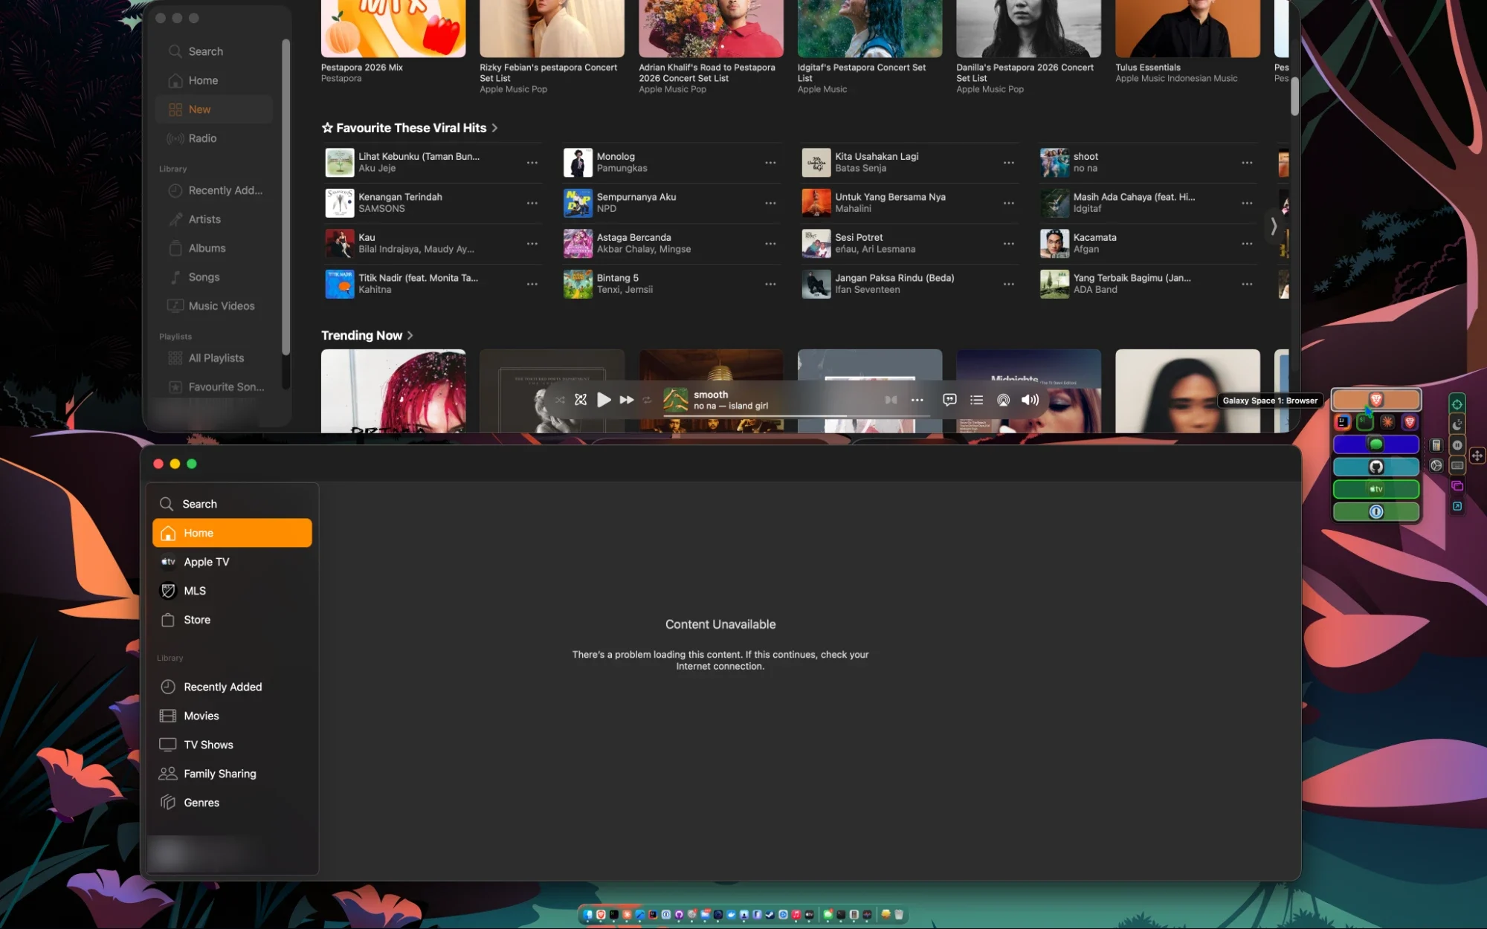Toggle AutoMix in the Music player
1487x929 pixels.
pos(581,400)
